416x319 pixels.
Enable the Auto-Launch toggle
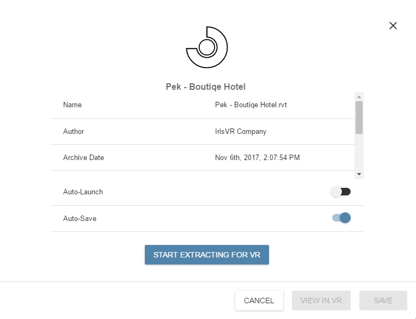341,192
